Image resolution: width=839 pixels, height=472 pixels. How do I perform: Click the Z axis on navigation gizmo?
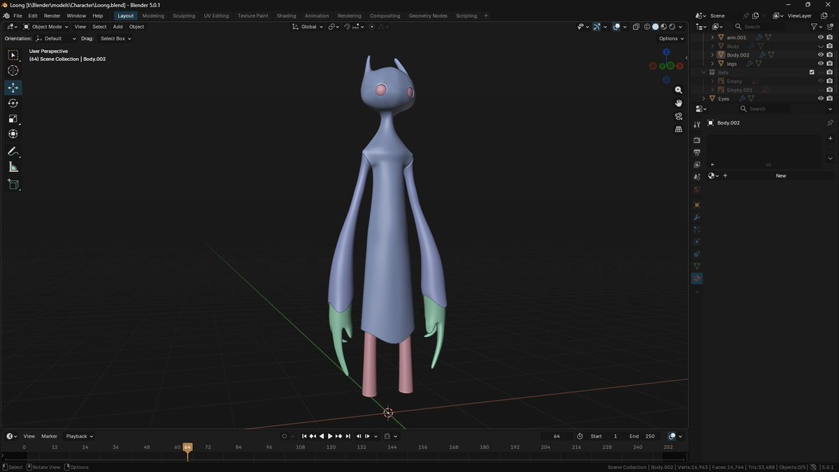point(666,52)
